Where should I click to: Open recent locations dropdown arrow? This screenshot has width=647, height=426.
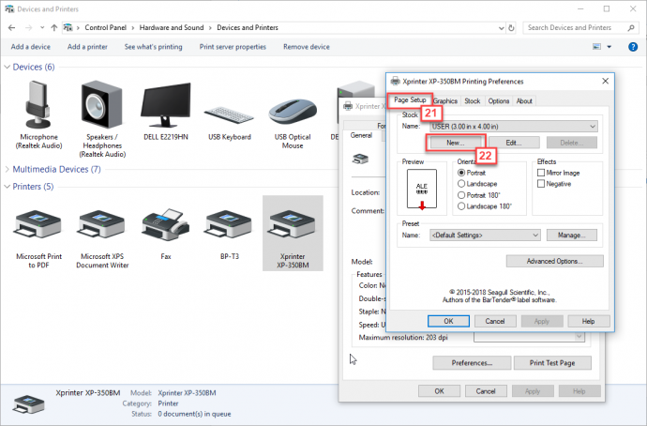tap(42, 27)
